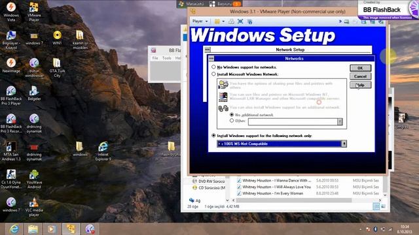This screenshot has width=419, height=235.
Task: Launch YouWave Android shortcut
Action: pyautogui.click(x=34, y=179)
